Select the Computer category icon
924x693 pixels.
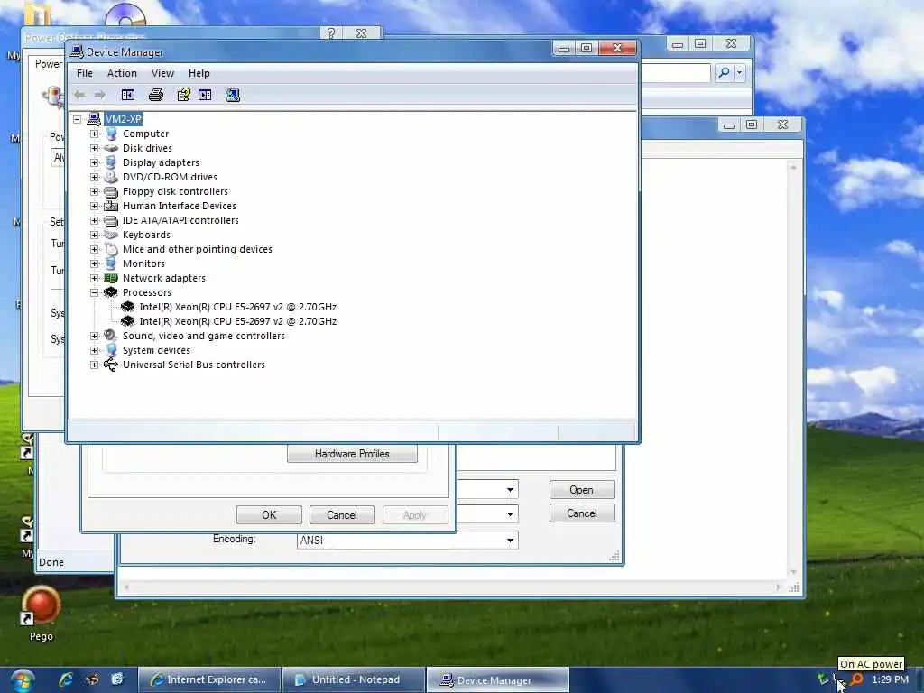111,134
